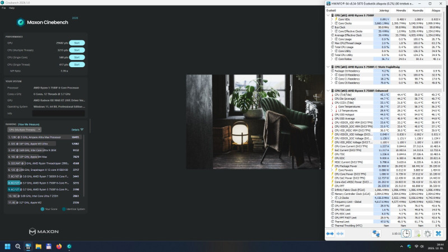Open the Help menu in Cinebench

[x=11, y=8]
